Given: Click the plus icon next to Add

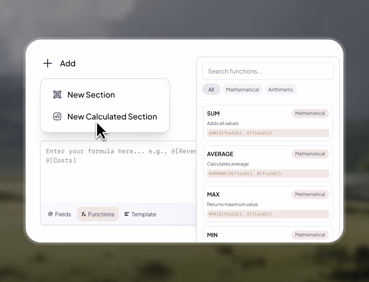Looking at the screenshot, I should (x=47, y=63).
